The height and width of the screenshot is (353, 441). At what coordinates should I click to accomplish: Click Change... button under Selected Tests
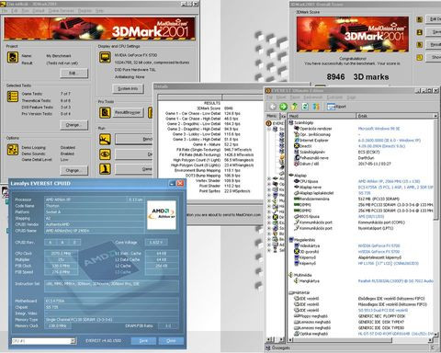coord(74,125)
